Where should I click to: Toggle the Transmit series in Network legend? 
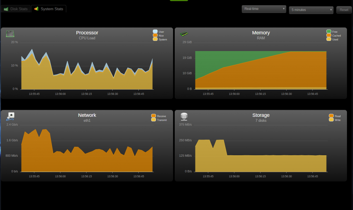[159, 120]
